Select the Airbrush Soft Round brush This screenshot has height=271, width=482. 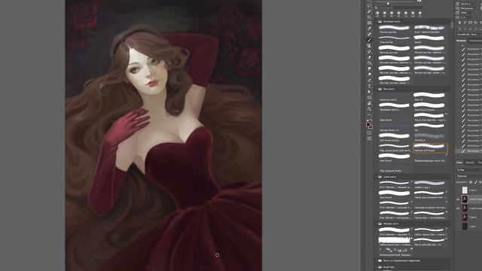coord(430,148)
